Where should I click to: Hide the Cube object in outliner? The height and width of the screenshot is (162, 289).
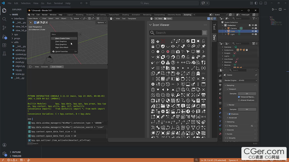(x=253, y=31)
